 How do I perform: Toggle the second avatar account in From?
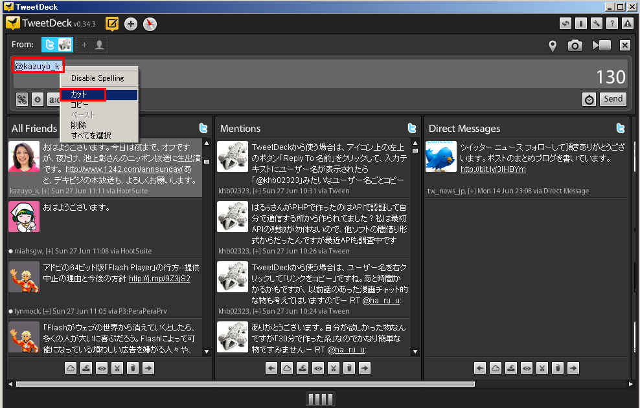[x=65, y=45]
